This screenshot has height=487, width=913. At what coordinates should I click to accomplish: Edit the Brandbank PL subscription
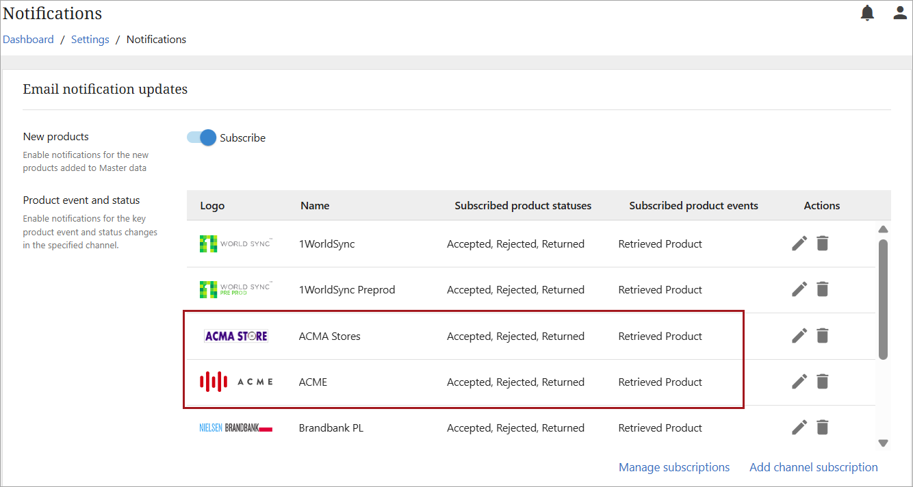click(x=799, y=427)
